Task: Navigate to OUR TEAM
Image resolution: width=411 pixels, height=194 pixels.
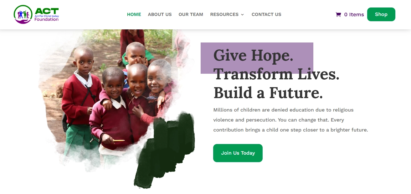Action: tap(191, 14)
